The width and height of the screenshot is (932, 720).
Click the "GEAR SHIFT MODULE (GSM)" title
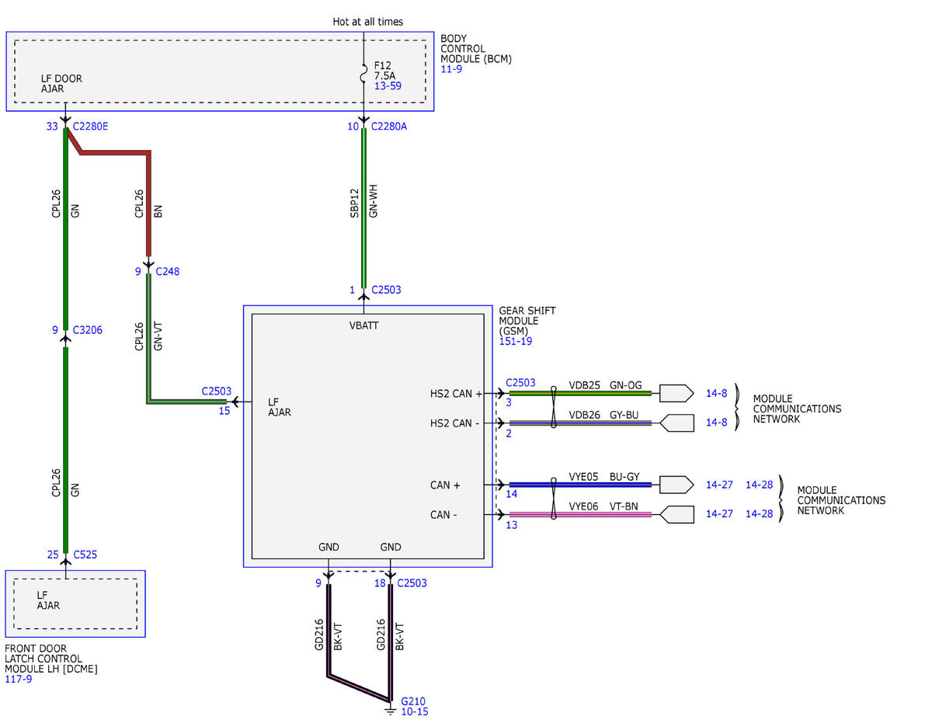(x=527, y=321)
